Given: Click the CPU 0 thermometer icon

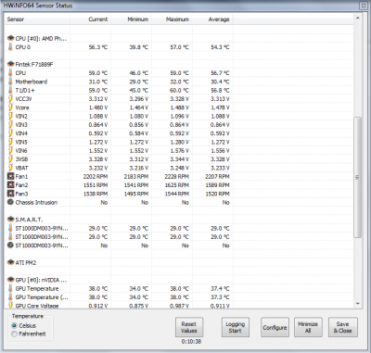Looking at the screenshot, I should 10,47.
